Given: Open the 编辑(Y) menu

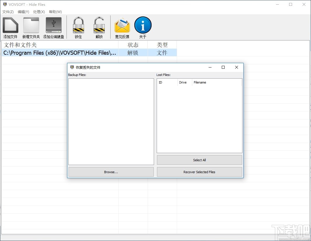Looking at the screenshot, I should click(23, 12).
